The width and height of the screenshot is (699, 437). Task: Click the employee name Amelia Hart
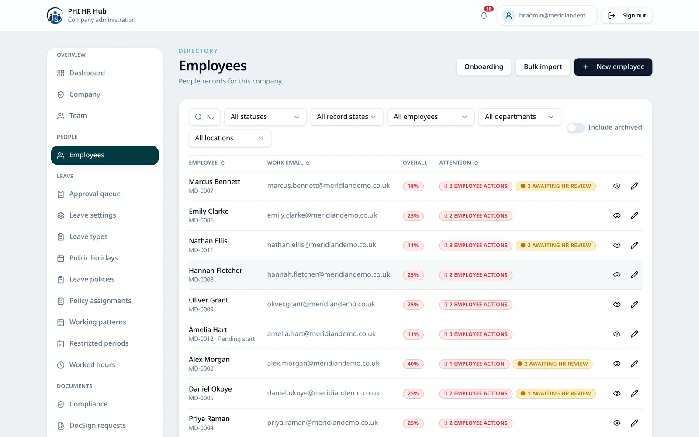click(x=208, y=330)
